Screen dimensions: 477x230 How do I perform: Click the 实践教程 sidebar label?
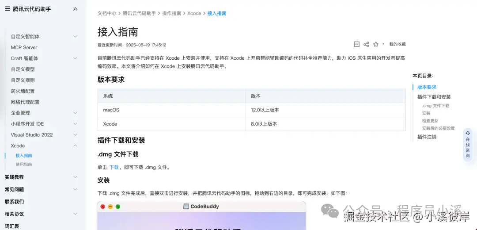[x=14, y=177]
